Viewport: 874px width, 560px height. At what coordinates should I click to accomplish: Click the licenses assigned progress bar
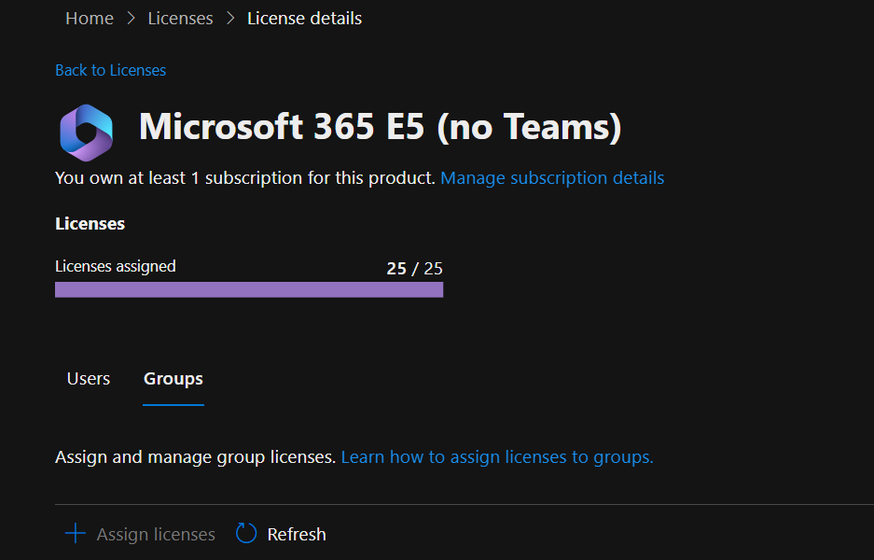(249, 289)
